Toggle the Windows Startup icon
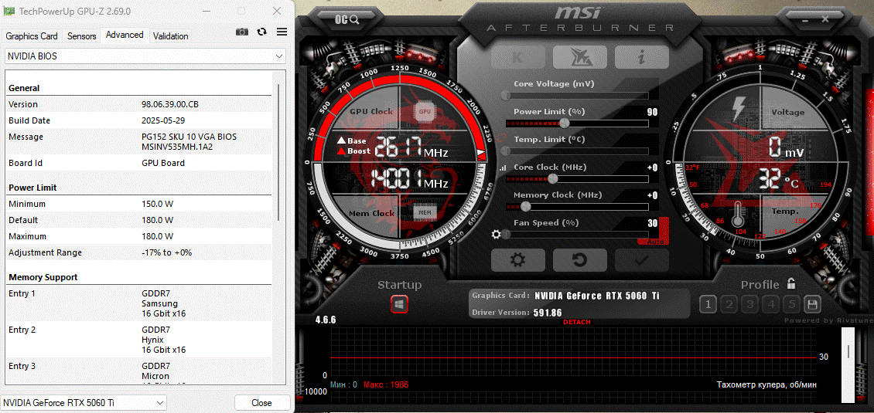Image resolution: width=874 pixels, height=413 pixels. pos(400,304)
